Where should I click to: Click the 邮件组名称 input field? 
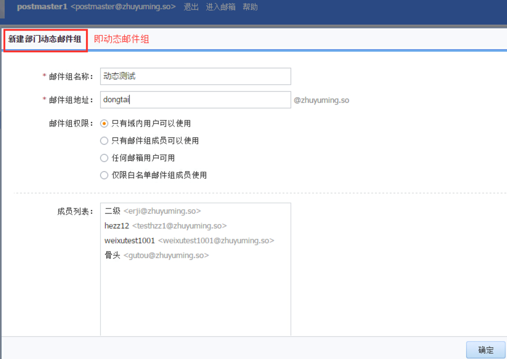pyautogui.click(x=195, y=77)
